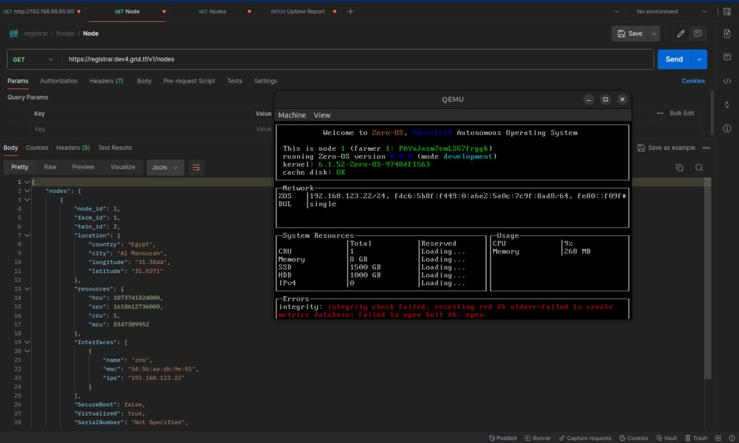Click the request URL input field
The image size is (739, 443).
(358, 59)
